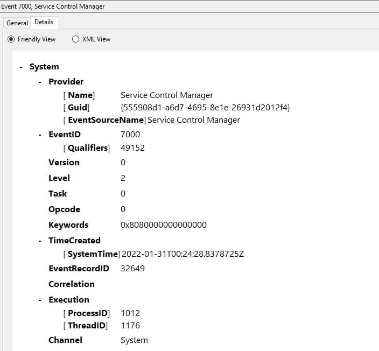Click the Execution heading
379x351 pixels.
click(69, 300)
